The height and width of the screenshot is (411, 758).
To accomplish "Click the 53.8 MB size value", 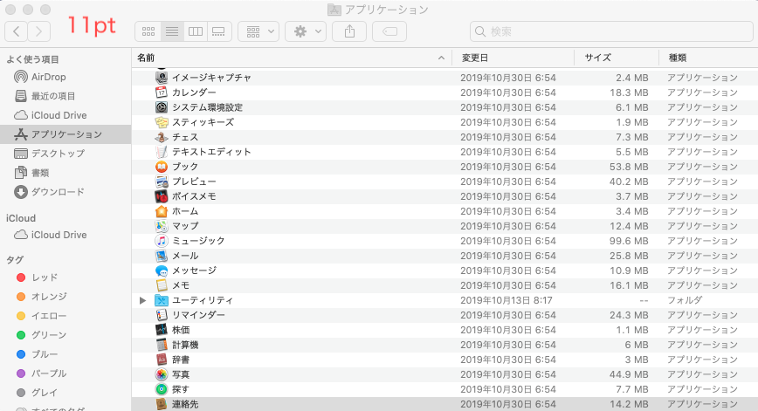I will click(629, 167).
